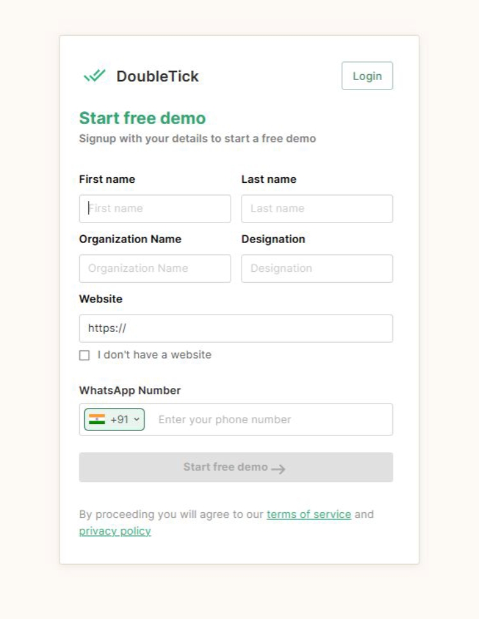Click the Start free demo button
The width and height of the screenshot is (479, 619).
[x=236, y=467]
